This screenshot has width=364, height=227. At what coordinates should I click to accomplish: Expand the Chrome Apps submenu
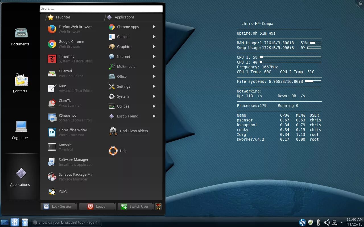pos(132,27)
